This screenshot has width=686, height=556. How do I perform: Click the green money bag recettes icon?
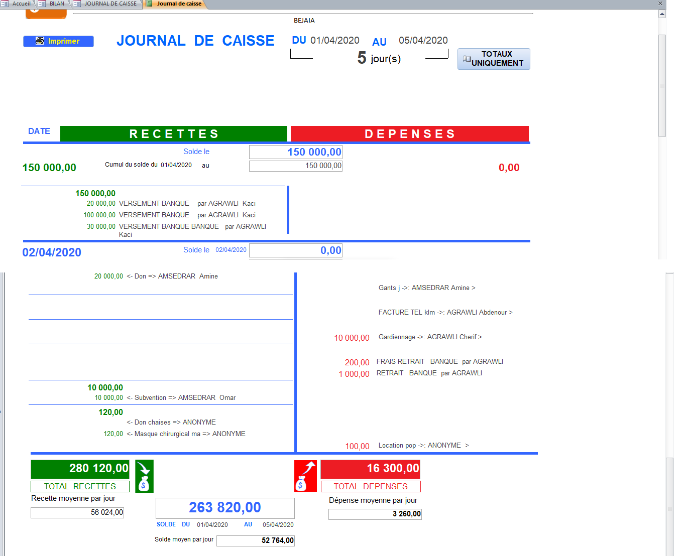(144, 476)
